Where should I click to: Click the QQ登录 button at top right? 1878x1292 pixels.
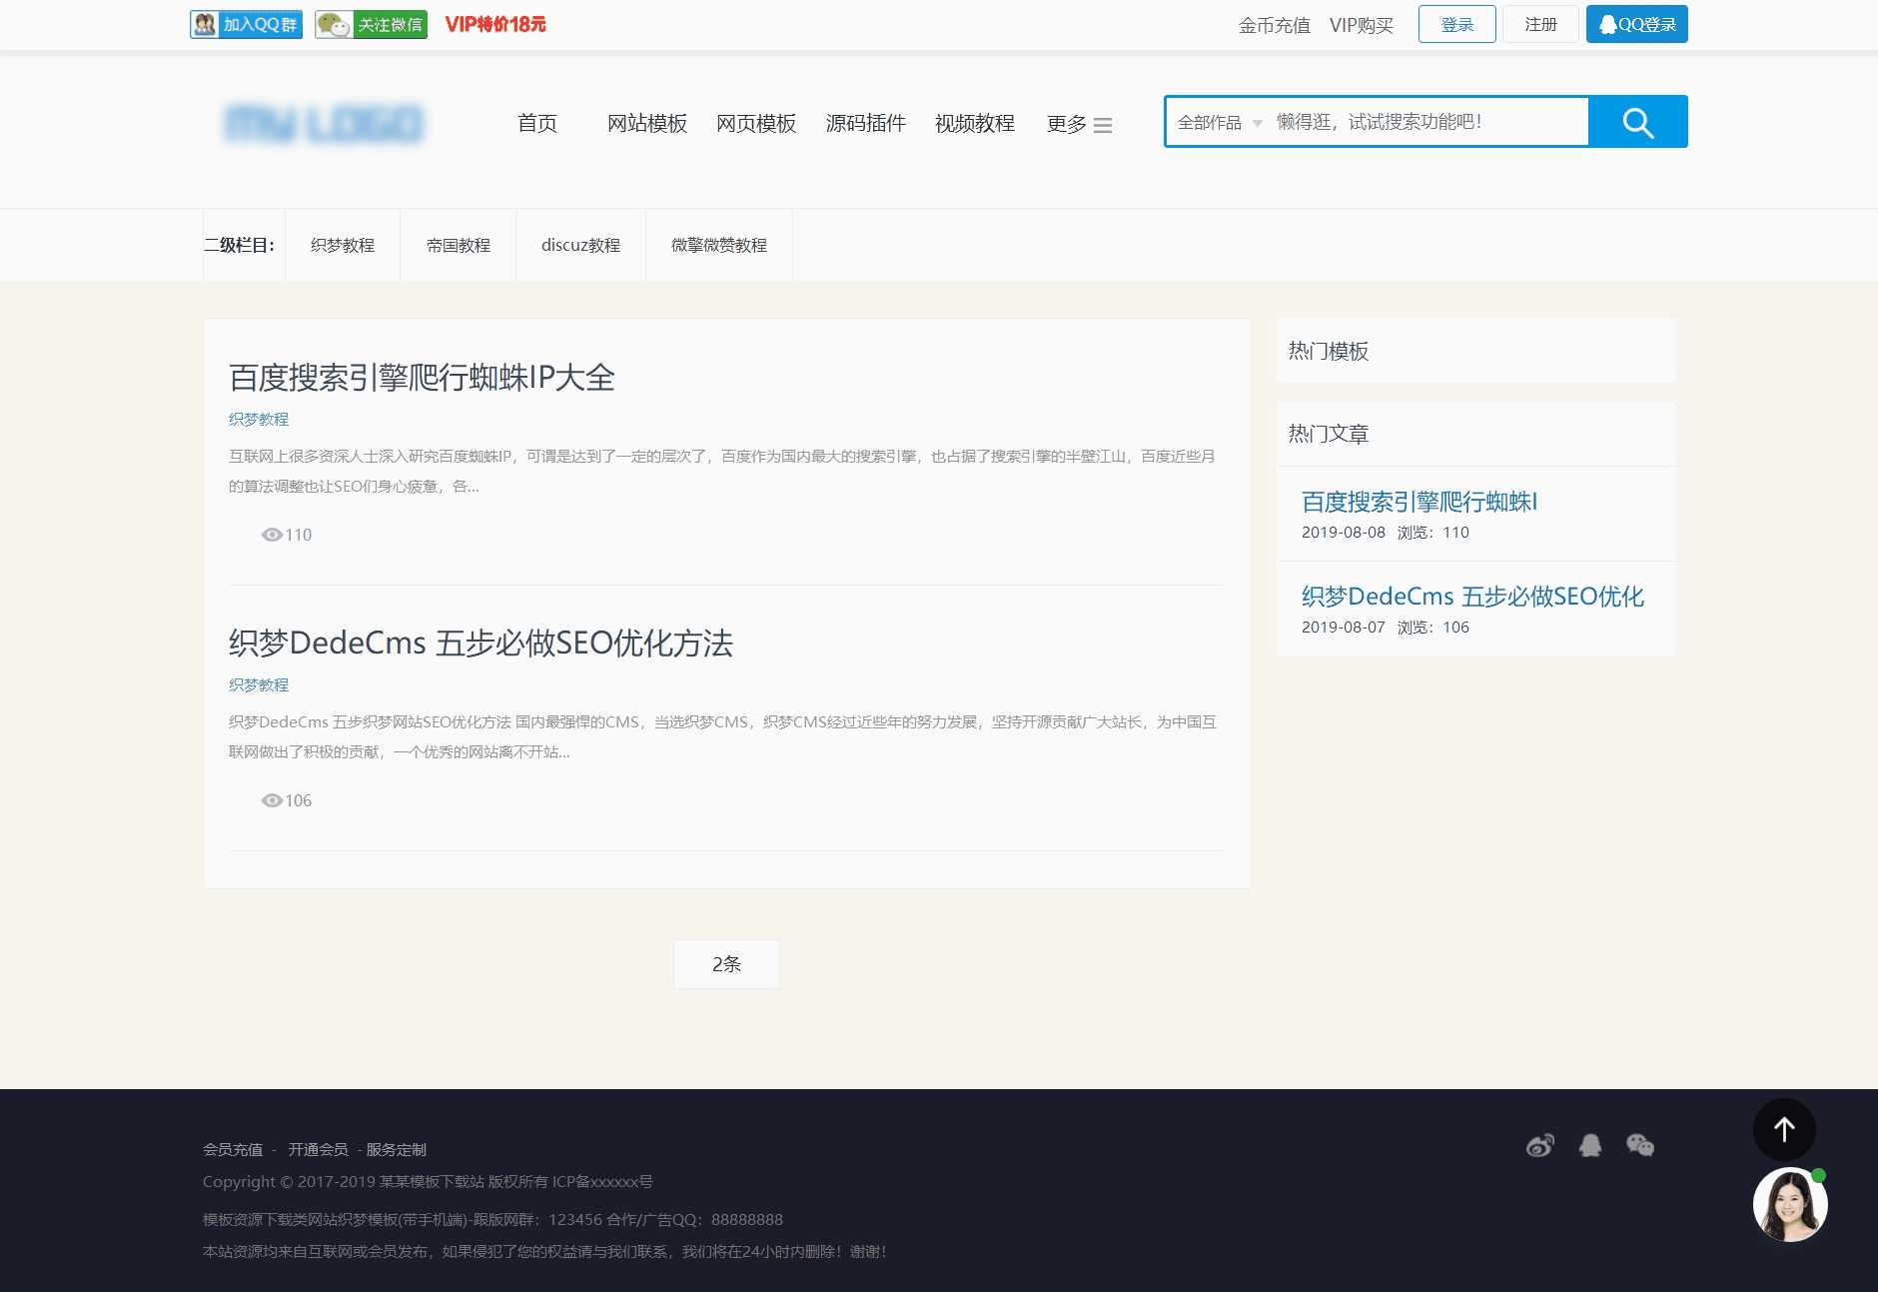[1635, 23]
